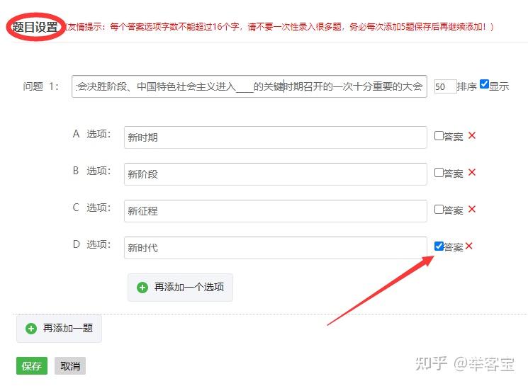Remove option C using the red X
Image resolution: width=528 pixels, height=386 pixels.
(472, 209)
